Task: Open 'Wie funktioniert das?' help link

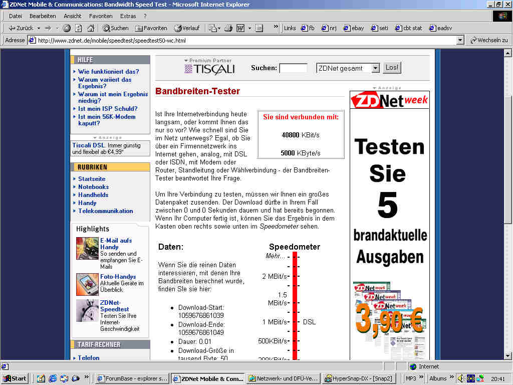Action: 108,71
